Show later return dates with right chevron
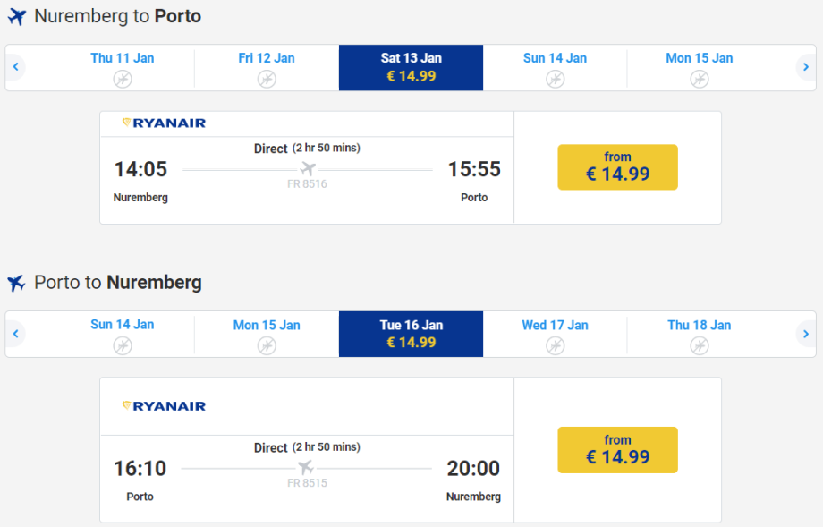The width and height of the screenshot is (823, 527). point(806,334)
